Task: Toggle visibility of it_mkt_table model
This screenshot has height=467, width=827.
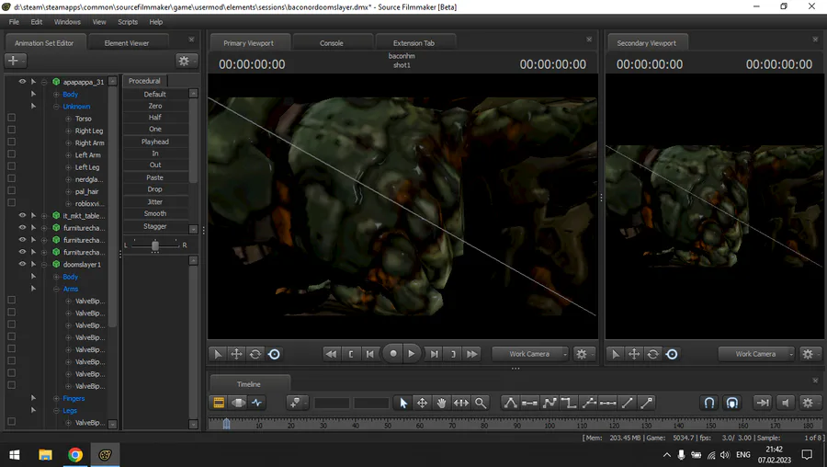Action: point(22,215)
